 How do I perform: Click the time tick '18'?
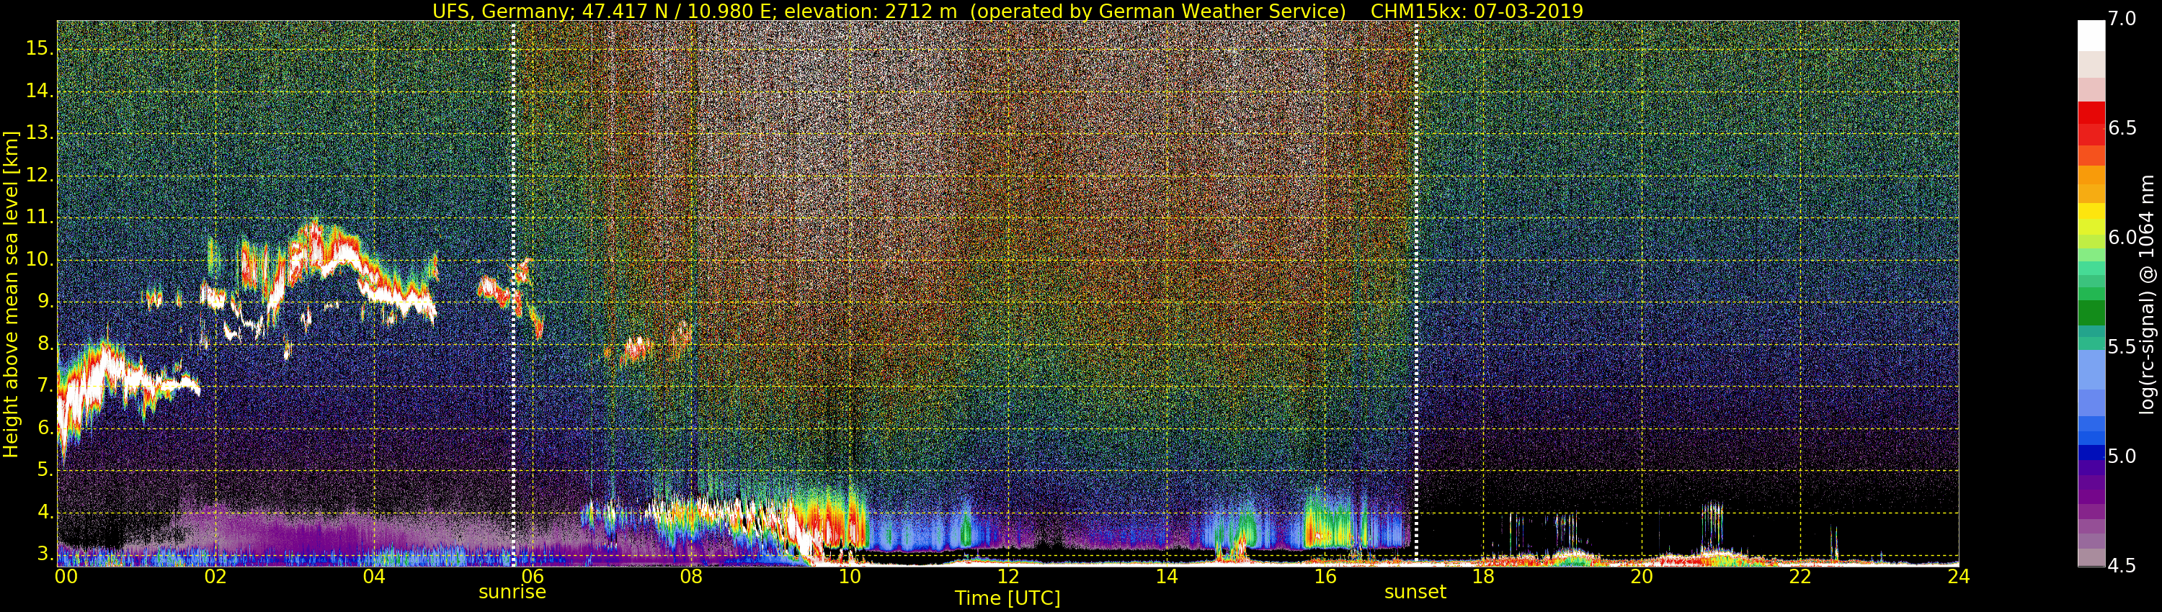[1483, 576]
